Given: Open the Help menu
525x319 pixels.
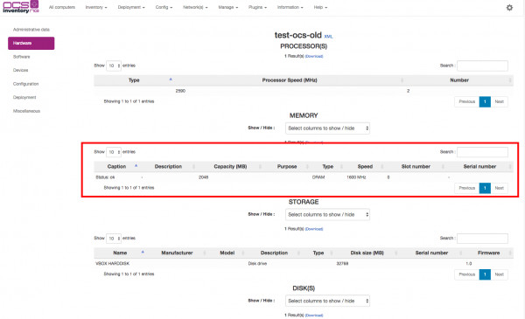Looking at the screenshot, I should coord(320,7).
